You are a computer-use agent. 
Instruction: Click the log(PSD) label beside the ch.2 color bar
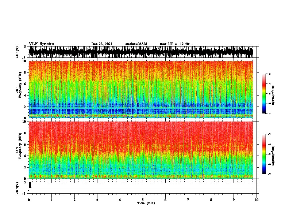(273, 156)
